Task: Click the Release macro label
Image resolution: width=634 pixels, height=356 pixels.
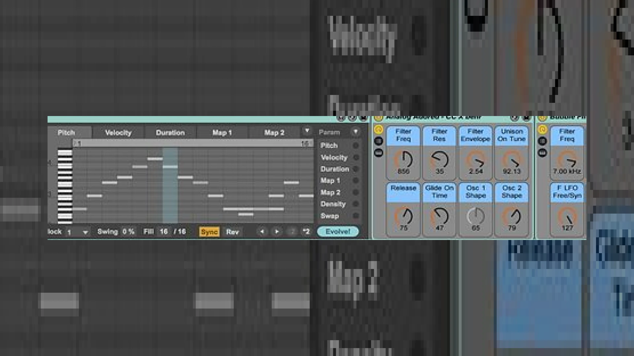Action: click(403, 192)
